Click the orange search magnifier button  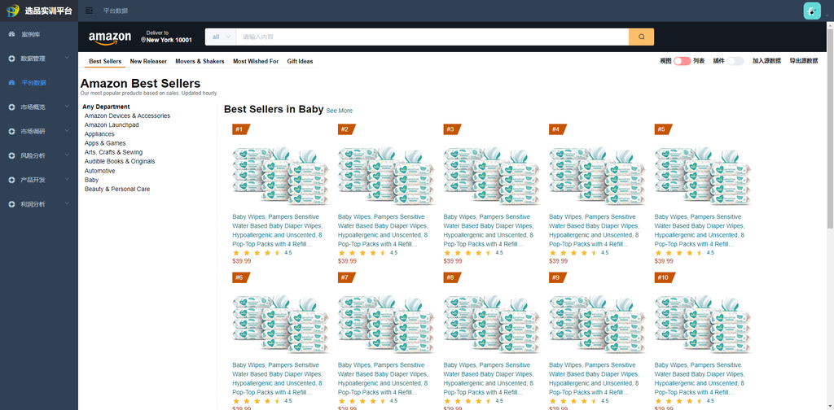click(x=642, y=37)
